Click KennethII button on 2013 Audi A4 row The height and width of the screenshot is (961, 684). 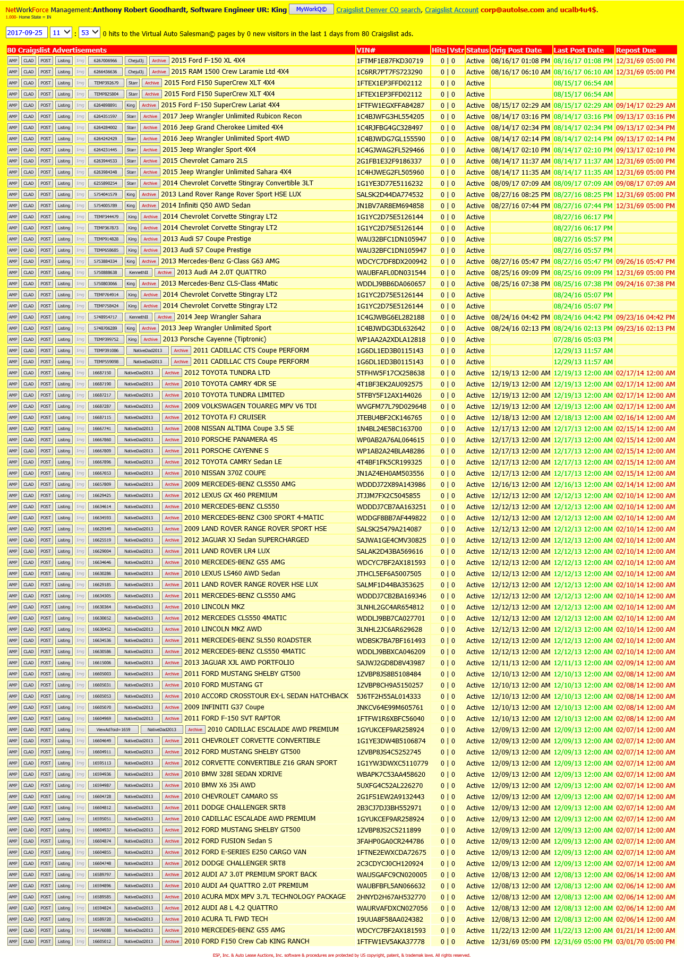139,272
